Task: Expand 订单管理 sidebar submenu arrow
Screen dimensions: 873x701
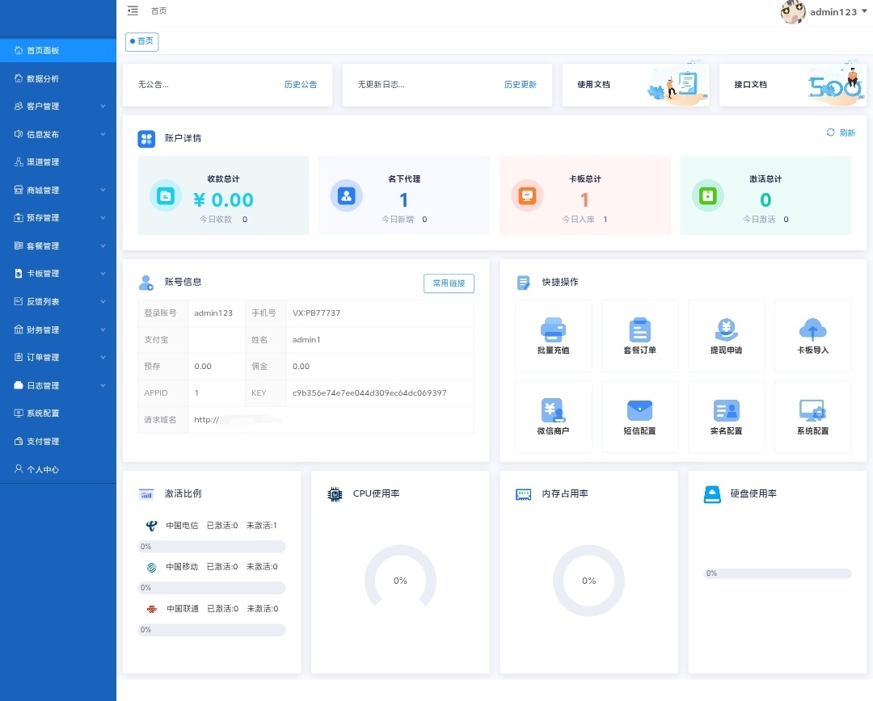Action: [103, 357]
